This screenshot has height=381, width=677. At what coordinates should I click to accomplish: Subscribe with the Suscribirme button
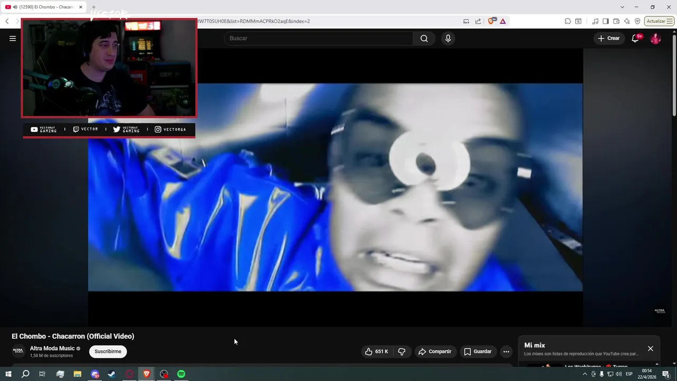click(108, 351)
